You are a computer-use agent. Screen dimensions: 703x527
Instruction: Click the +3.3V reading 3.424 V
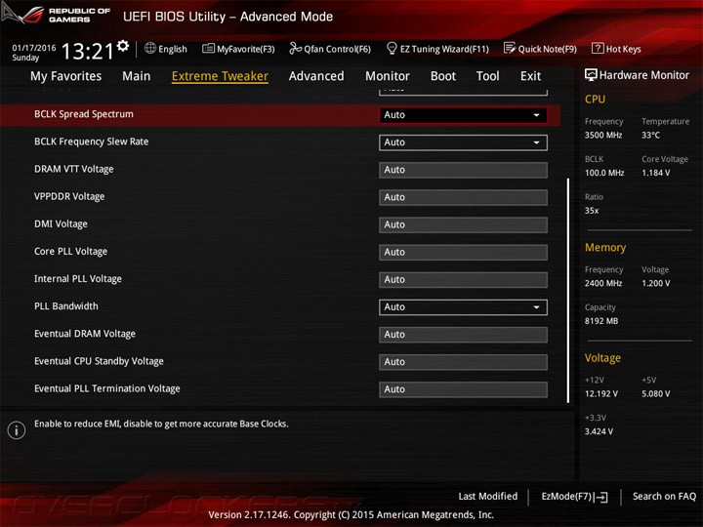point(599,431)
